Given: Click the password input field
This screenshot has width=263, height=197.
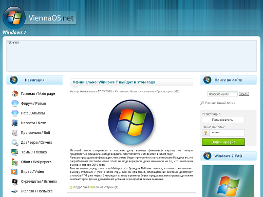Looking at the screenshot, I should [227, 133].
